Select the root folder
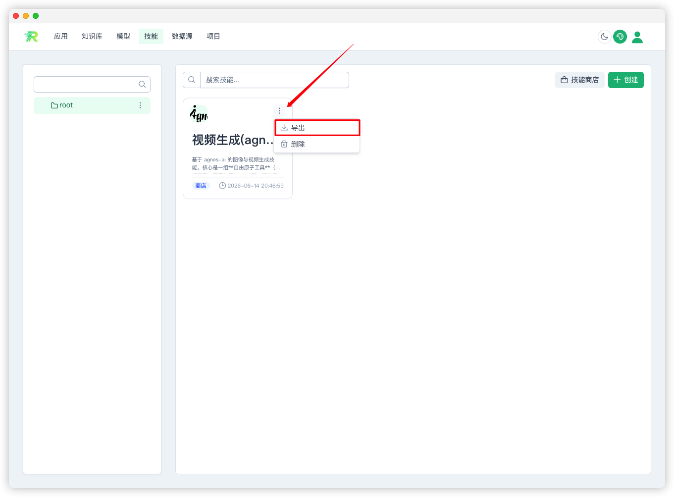 coord(92,105)
